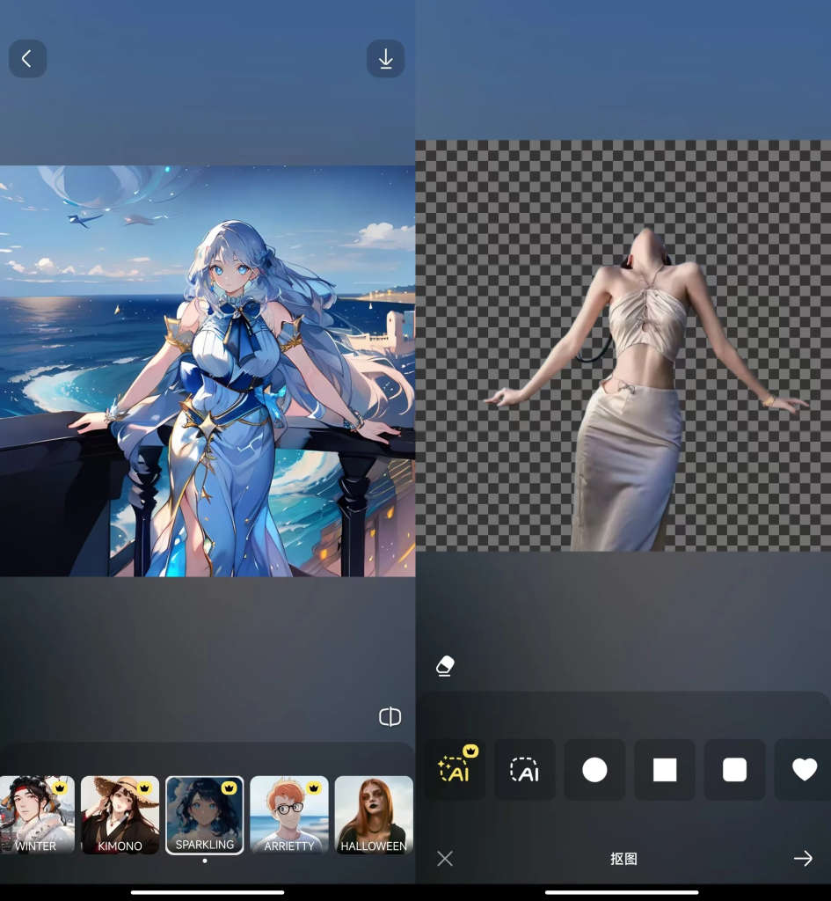Choose the KIMONO style filter
Screen dimensions: 831x901
click(x=120, y=815)
